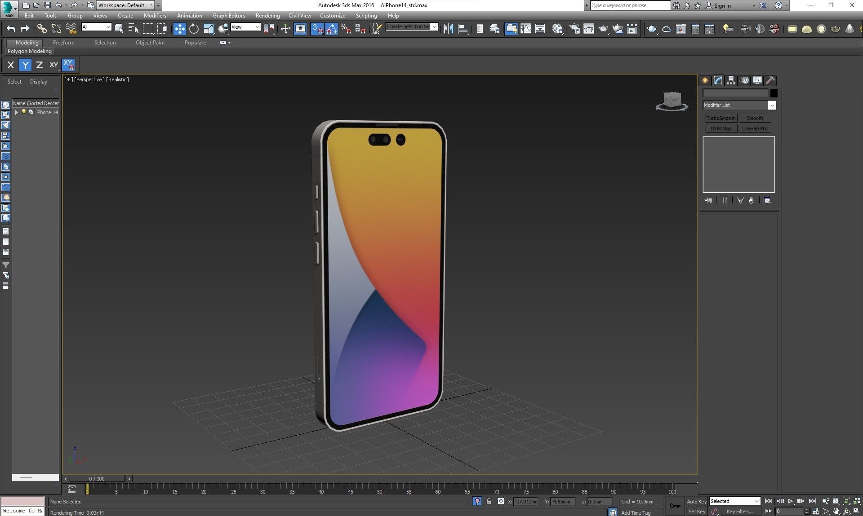Click the object color swatch
The image size is (863, 516).
coord(774,93)
